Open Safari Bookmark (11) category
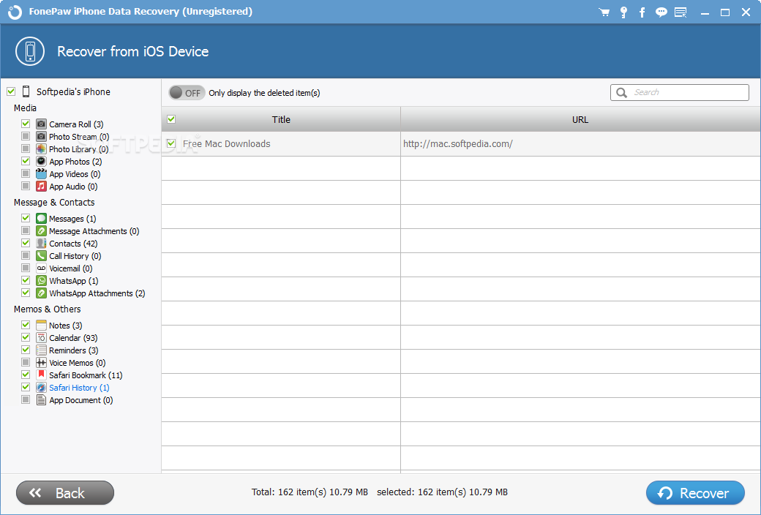 pos(86,375)
